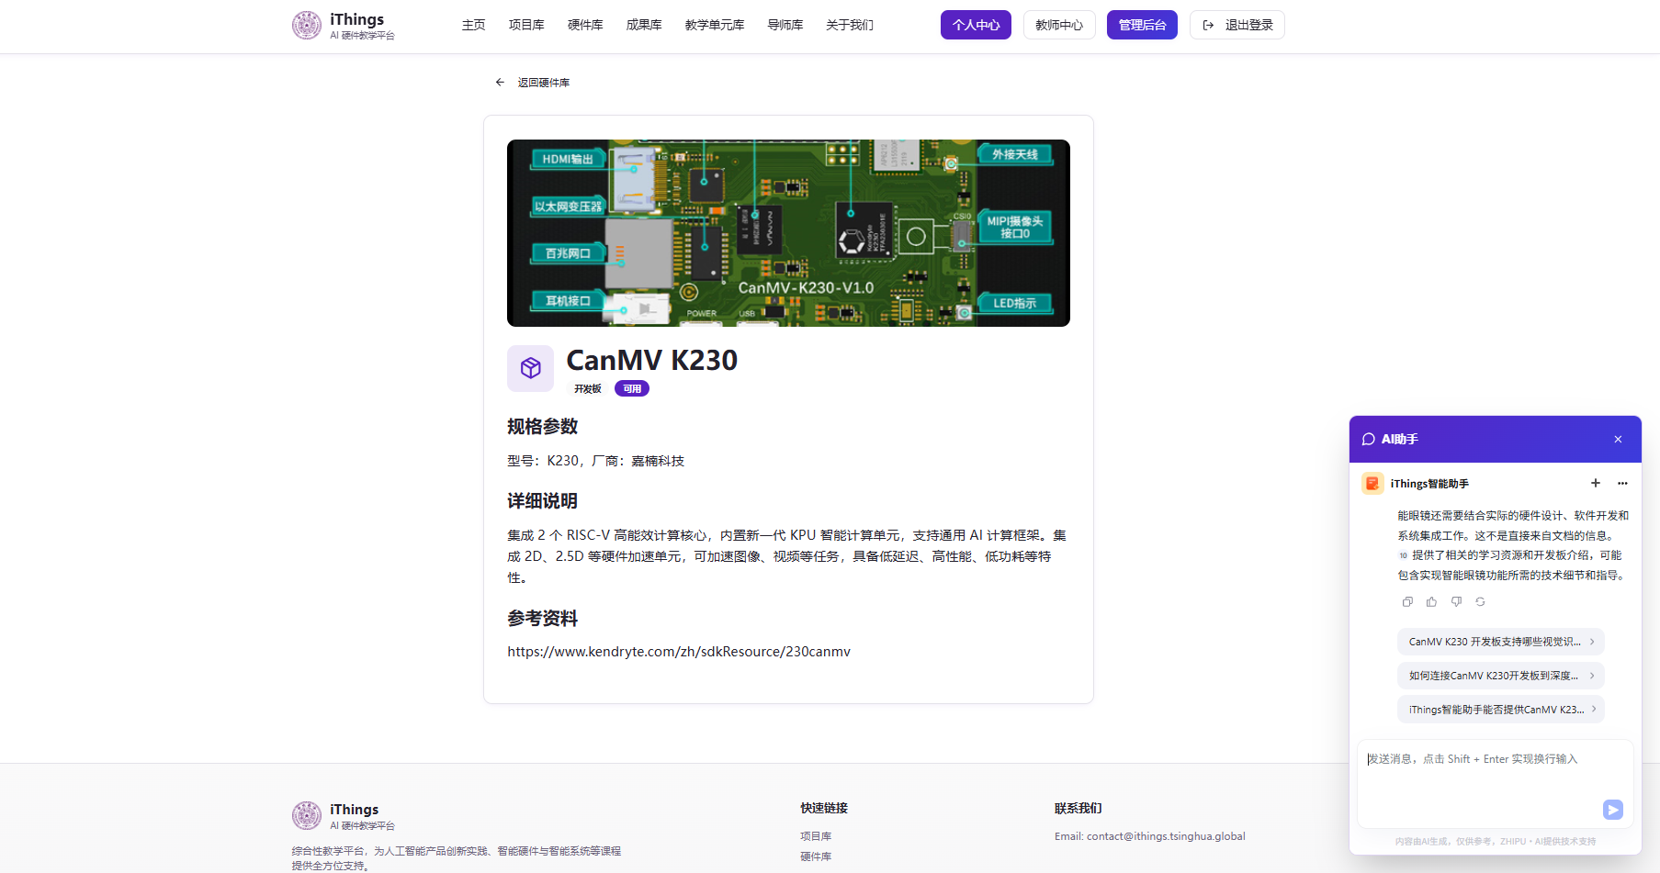Start a new chat with plus icon
This screenshot has height=873, width=1660.
point(1596,483)
